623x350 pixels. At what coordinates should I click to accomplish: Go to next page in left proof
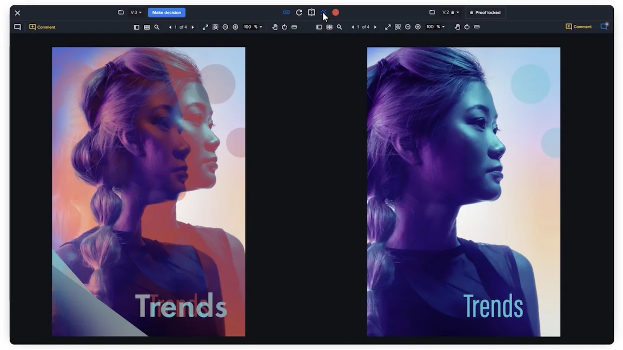click(x=193, y=27)
